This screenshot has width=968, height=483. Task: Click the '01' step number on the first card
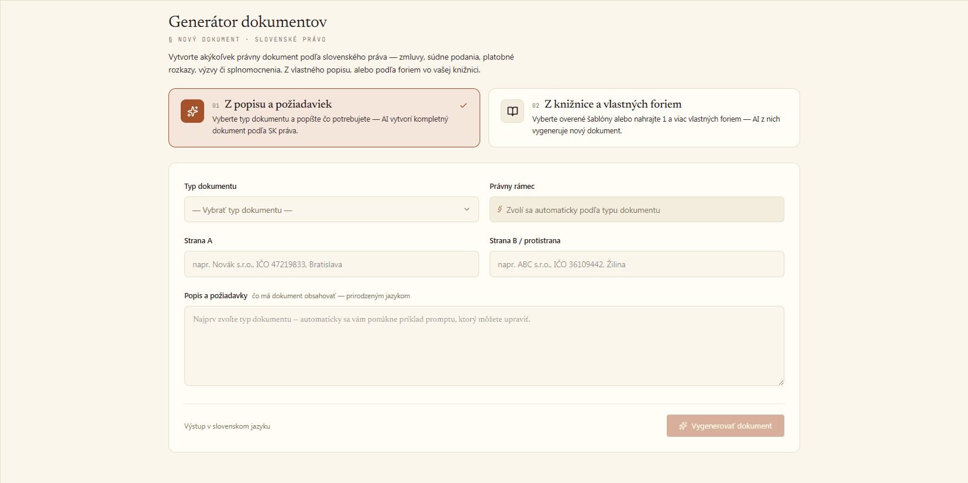[x=216, y=106]
